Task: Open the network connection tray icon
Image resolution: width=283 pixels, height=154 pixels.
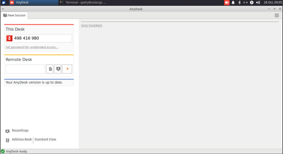Action: (x=245, y=2)
